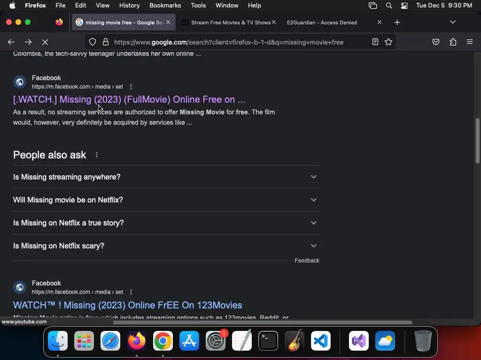Open System Settings from the Dock
This screenshot has width=481, height=360.
pos(216,341)
